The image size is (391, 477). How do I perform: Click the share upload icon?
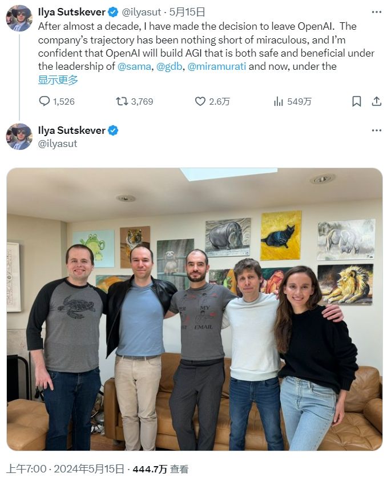click(x=376, y=101)
